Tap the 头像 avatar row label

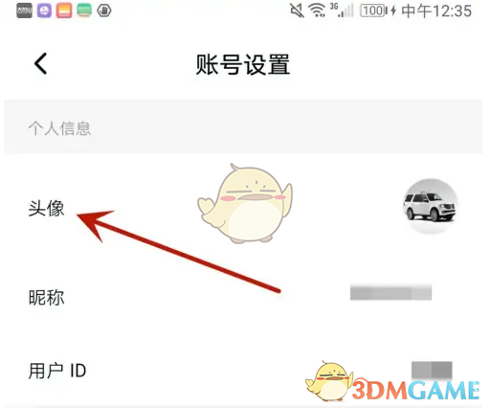click(x=47, y=208)
